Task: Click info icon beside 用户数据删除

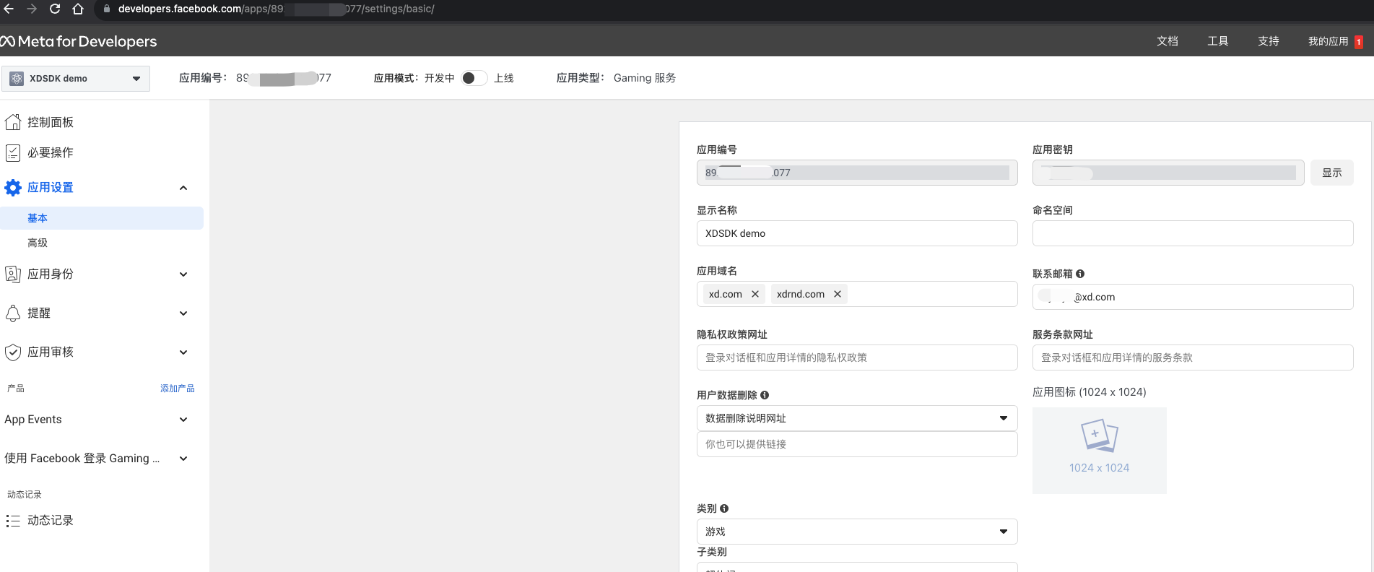Action: (765, 395)
